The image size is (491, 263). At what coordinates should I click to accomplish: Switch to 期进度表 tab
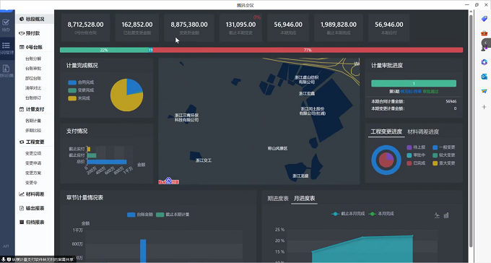tap(278, 199)
